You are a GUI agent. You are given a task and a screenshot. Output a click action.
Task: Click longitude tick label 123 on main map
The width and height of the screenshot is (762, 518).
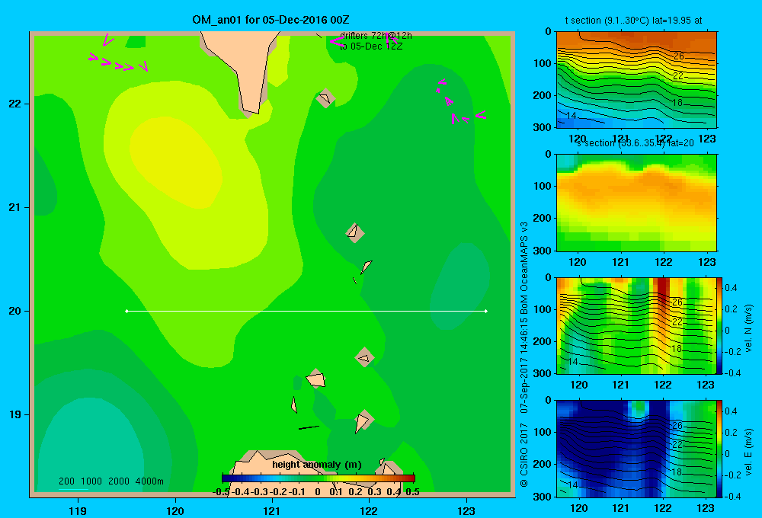click(x=466, y=510)
